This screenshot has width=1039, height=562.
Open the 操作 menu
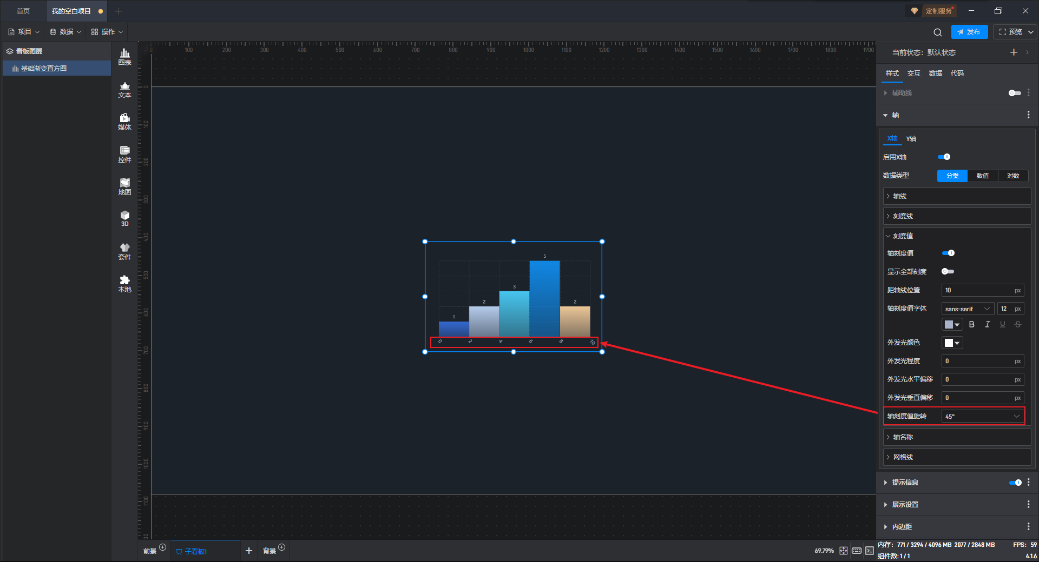107,32
